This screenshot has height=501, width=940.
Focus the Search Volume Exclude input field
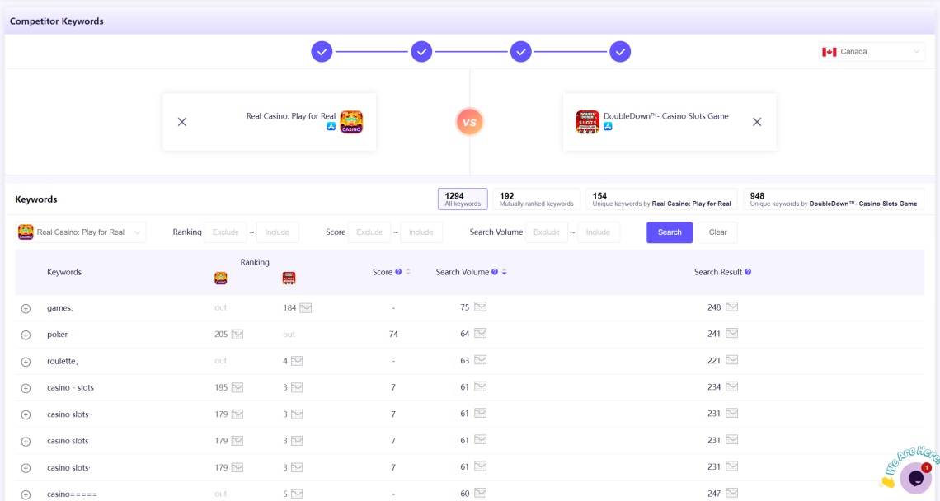tap(547, 232)
